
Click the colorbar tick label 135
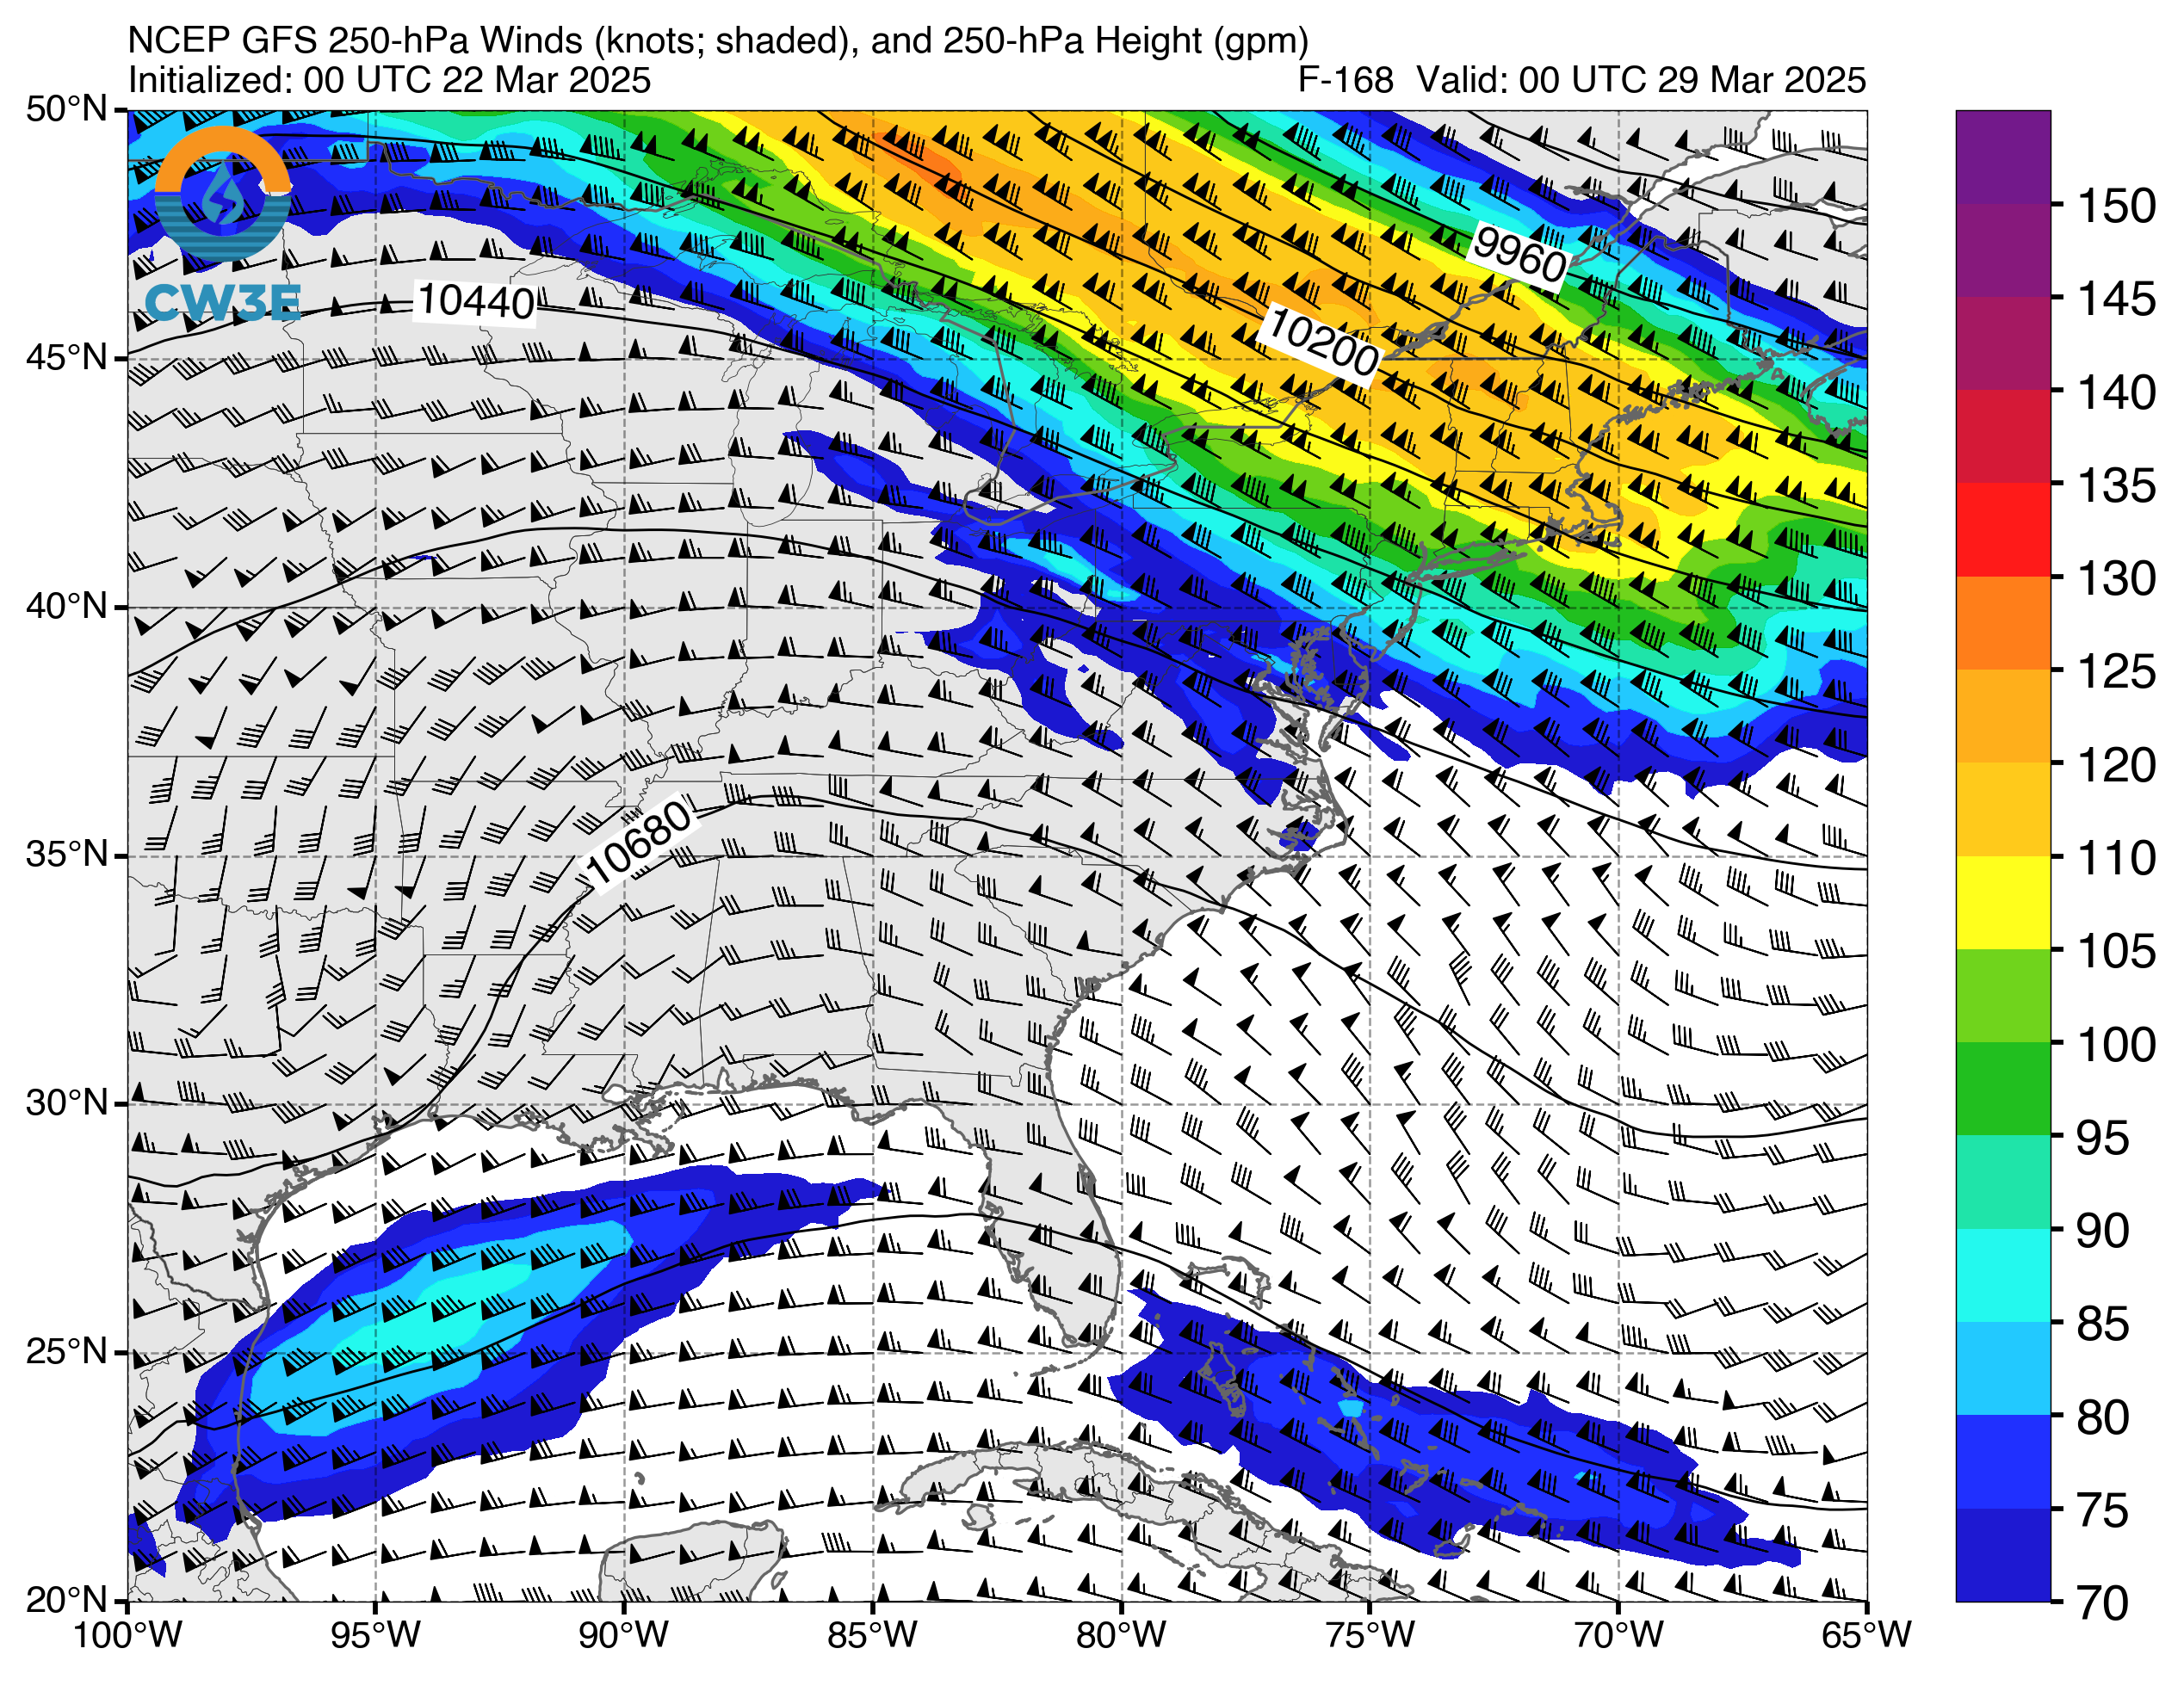pyautogui.click(x=2117, y=485)
